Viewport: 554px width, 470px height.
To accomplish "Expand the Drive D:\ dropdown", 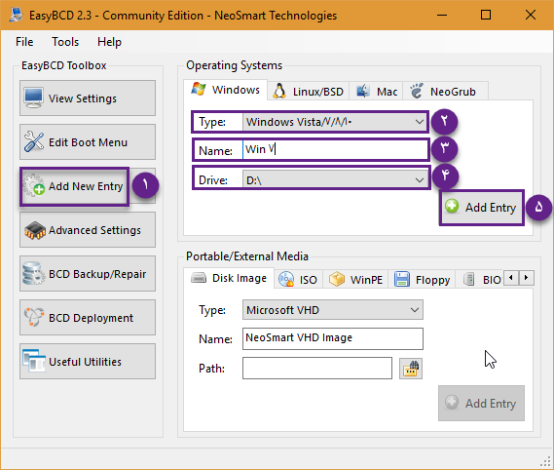I will (334, 180).
